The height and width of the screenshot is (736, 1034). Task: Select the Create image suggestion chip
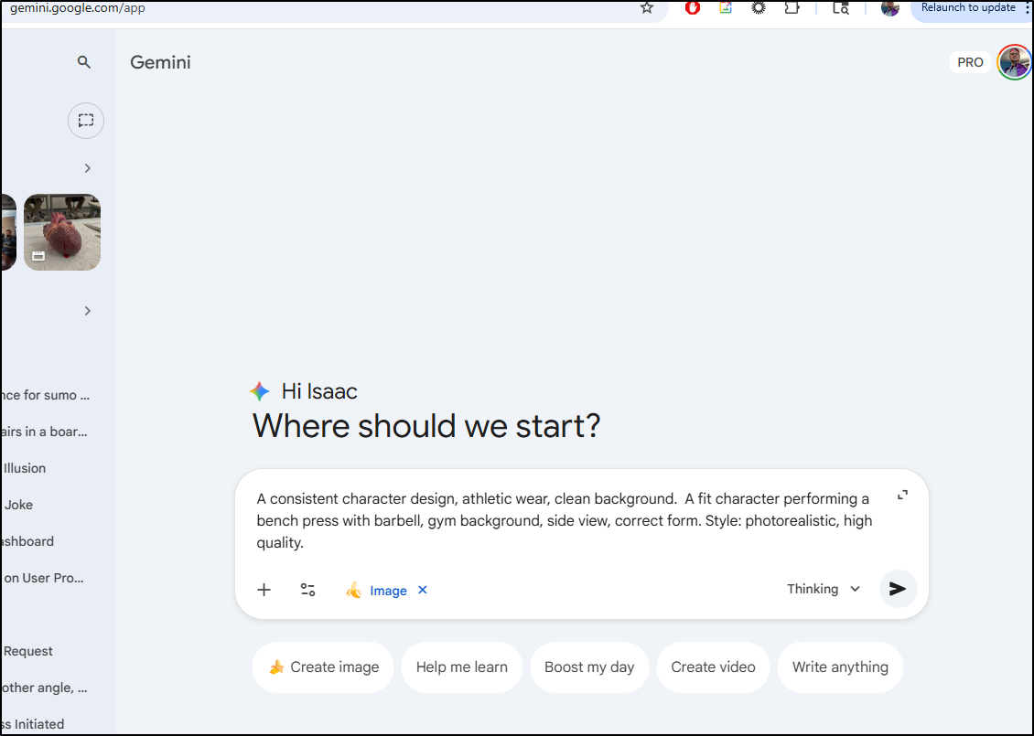[323, 667]
